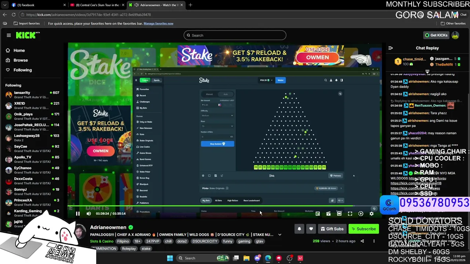Open Kick hamburger sidebar menu

[x=9, y=35]
